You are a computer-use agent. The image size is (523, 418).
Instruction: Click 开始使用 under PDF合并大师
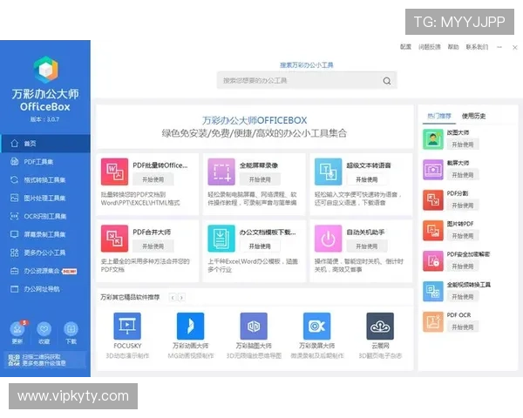[153, 246]
